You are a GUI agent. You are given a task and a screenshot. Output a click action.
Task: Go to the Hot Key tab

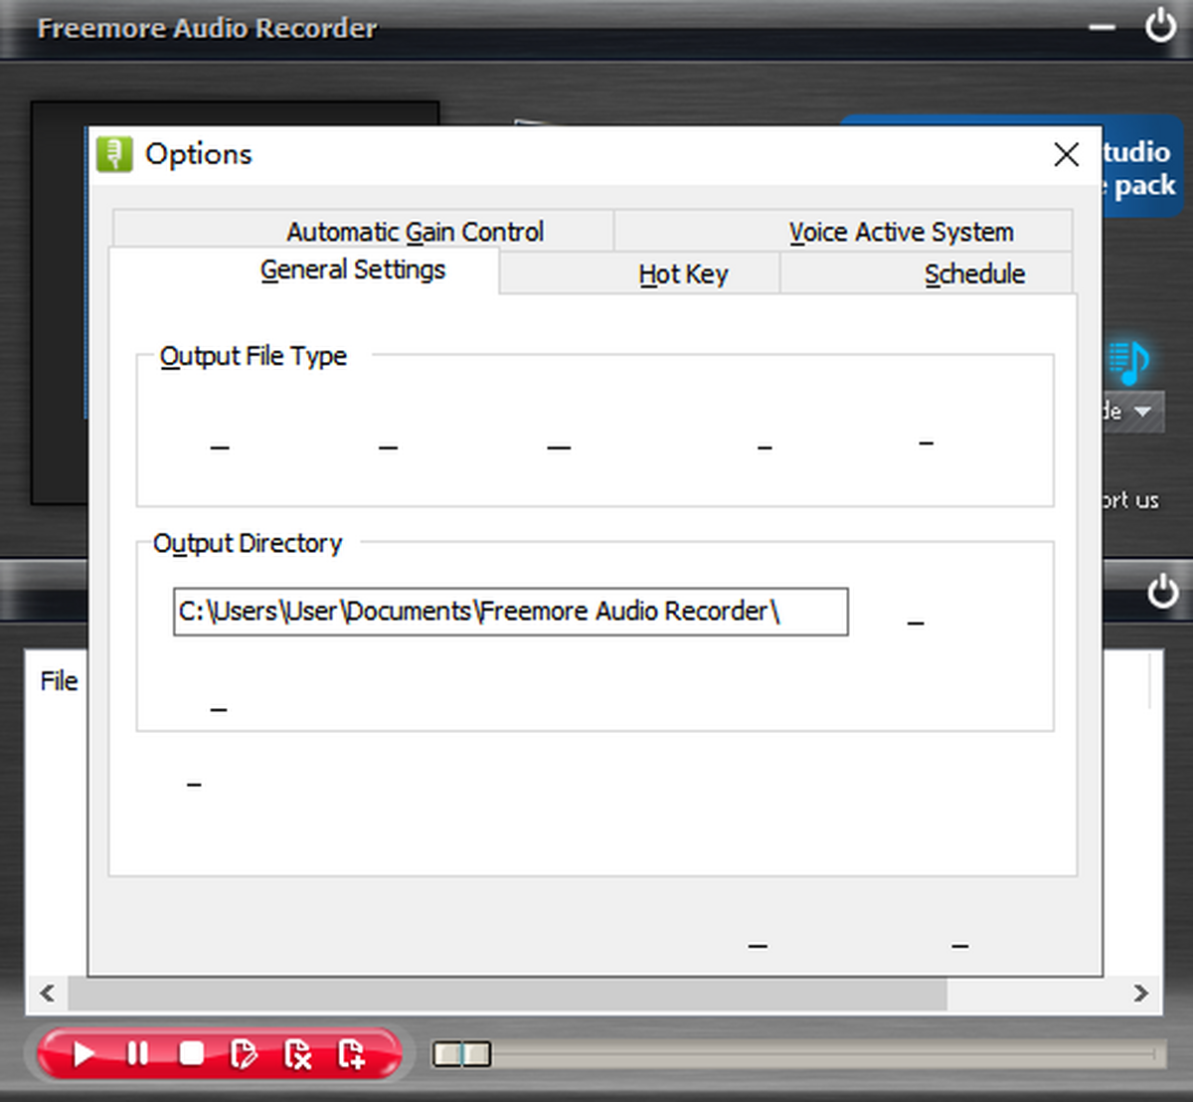(x=639, y=274)
